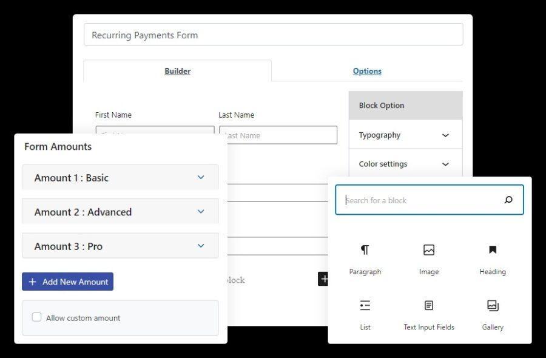Screen dimensions: 546x358
Task: Click the magnifier icon in block search
Action: 508,200
